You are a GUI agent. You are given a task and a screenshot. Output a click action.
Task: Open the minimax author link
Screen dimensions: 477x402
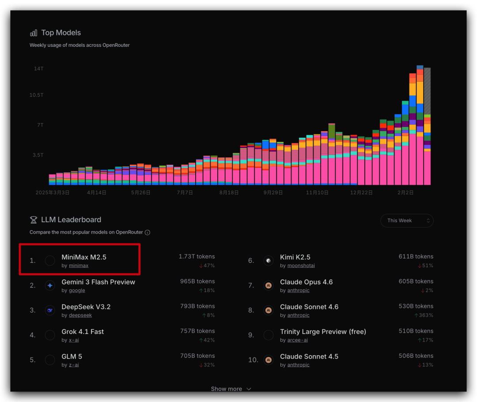click(x=79, y=265)
